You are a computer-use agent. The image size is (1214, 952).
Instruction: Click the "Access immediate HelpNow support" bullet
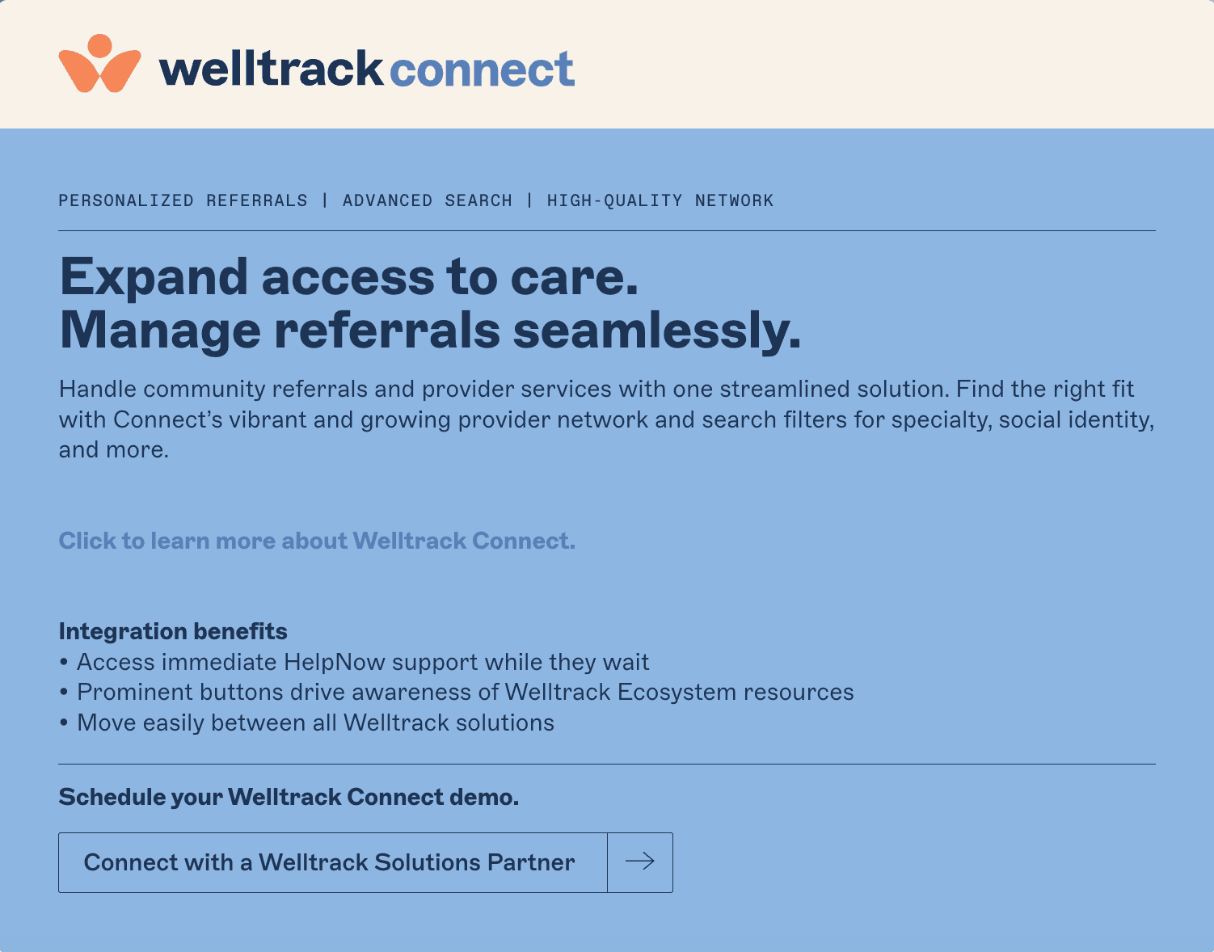(x=362, y=662)
